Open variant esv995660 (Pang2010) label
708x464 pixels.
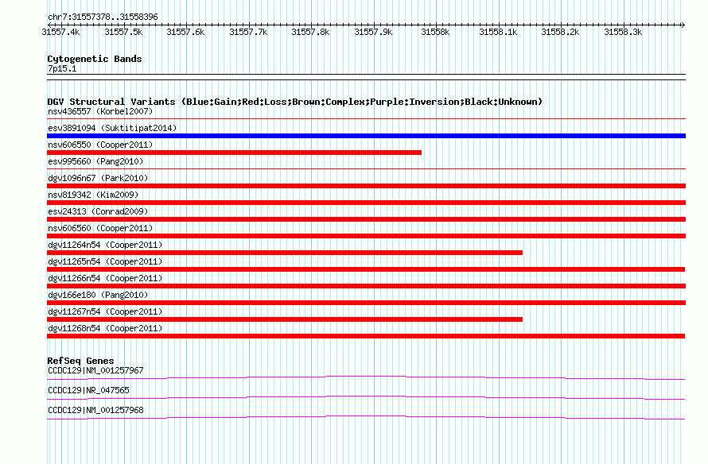(x=95, y=161)
